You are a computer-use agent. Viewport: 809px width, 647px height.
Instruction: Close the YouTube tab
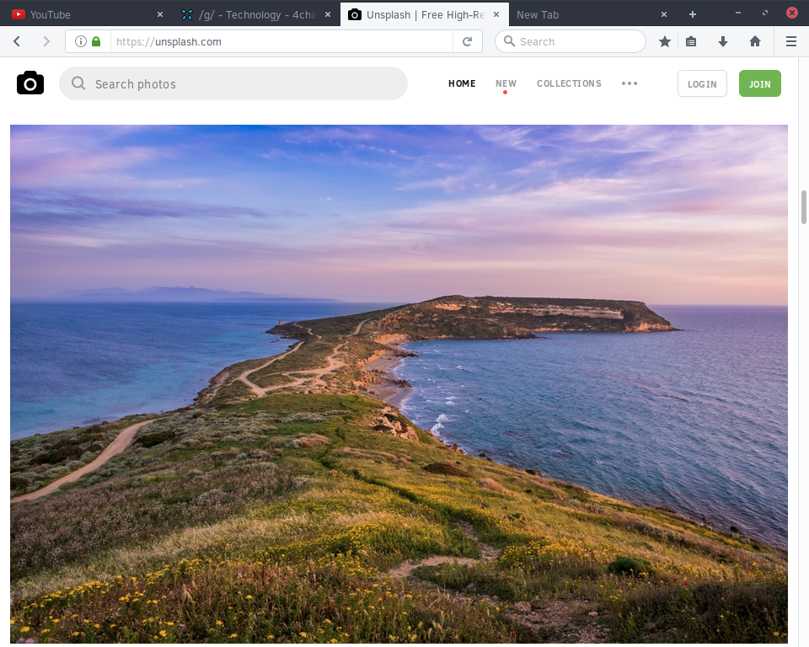point(160,14)
